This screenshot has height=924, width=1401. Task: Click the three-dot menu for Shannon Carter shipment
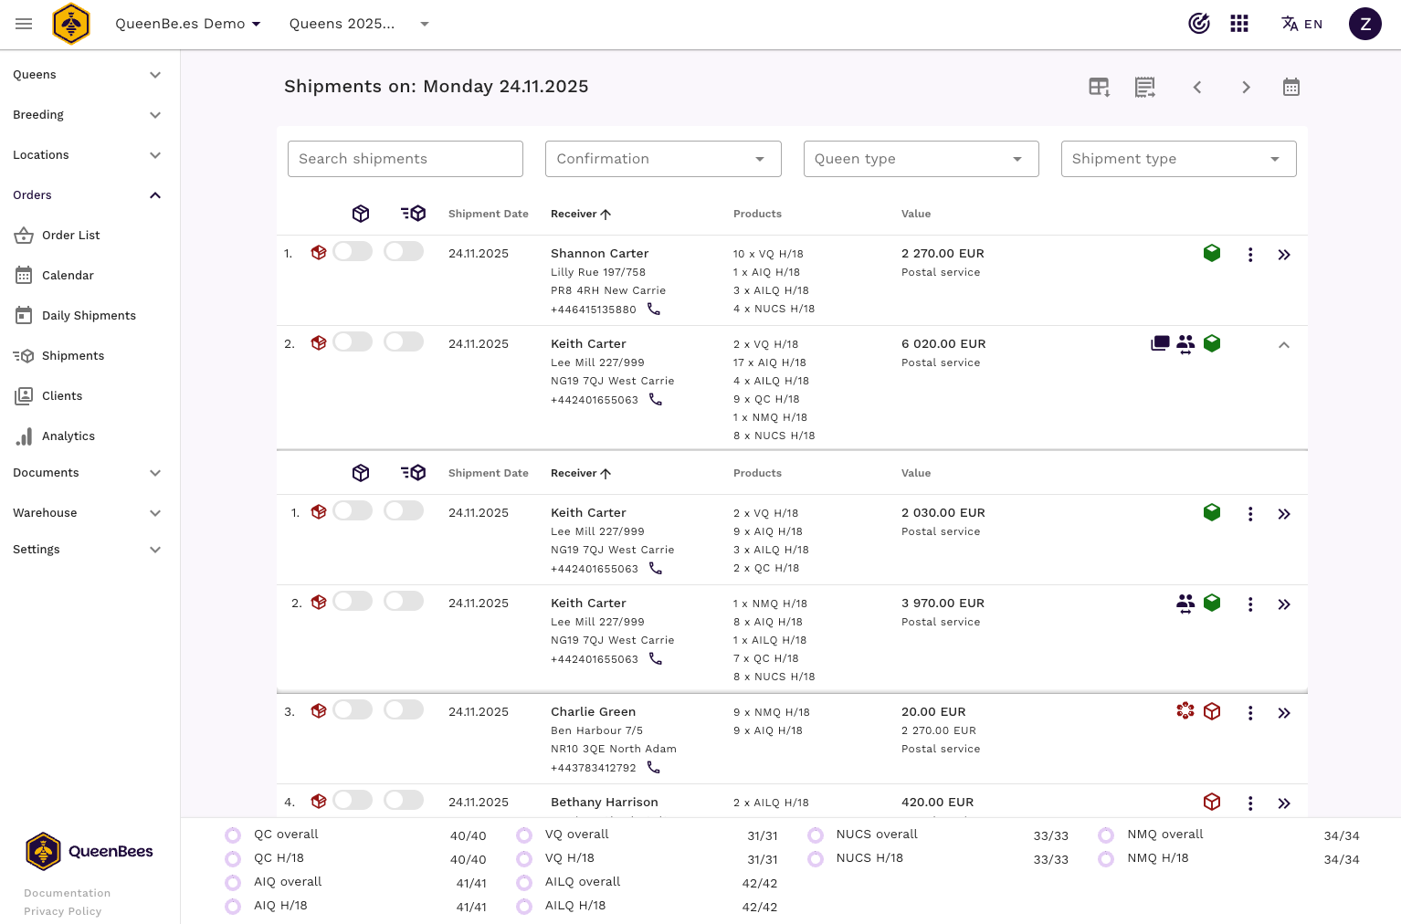(1249, 255)
